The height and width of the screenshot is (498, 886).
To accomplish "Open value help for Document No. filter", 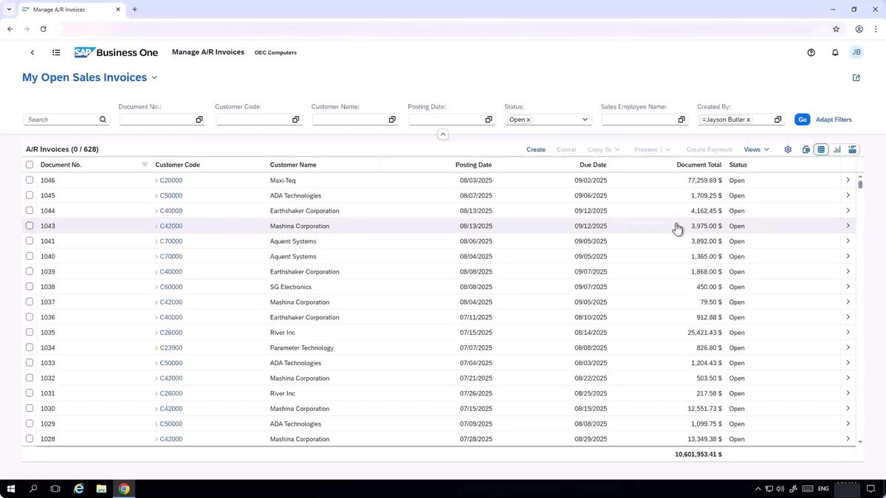I will (x=199, y=120).
